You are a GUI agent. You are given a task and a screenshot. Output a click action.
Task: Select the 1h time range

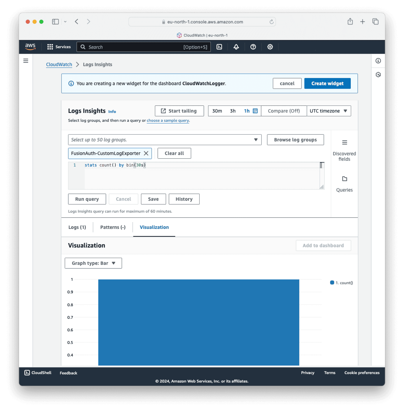(x=246, y=111)
